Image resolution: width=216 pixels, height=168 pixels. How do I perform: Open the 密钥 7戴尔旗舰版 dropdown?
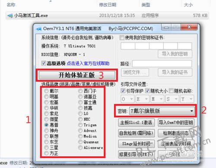click(162, 111)
